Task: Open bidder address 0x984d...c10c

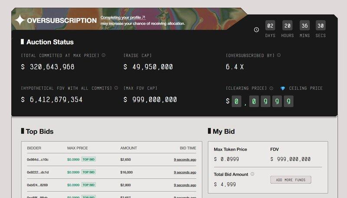Action: [x=38, y=159]
